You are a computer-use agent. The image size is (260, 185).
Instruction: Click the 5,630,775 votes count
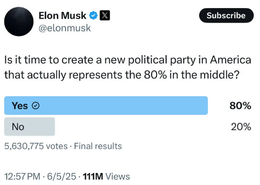click(x=36, y=146)
